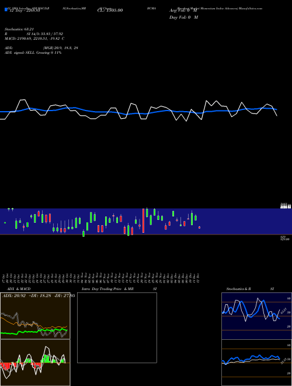The height and width of the screenshot is (386, 292).
Task: Click the 'Stochastics & RSI' panel title
Action: 250,289
